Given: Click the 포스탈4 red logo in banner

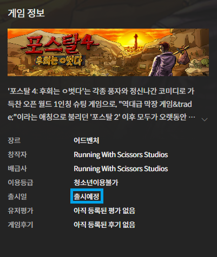Looking at the screenshot, I should [x=58, y=44].
